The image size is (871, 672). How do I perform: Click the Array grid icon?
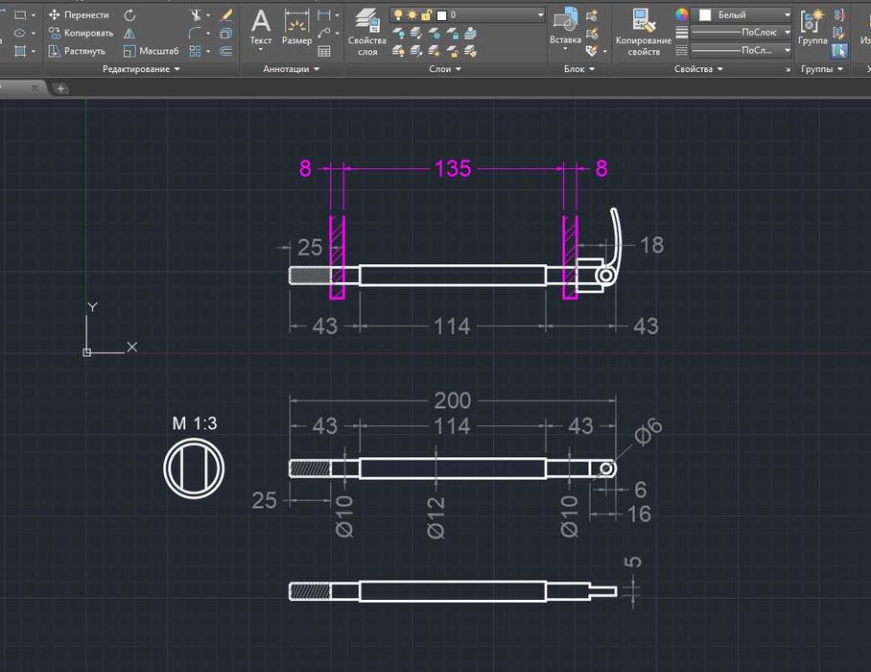point(195,51)
